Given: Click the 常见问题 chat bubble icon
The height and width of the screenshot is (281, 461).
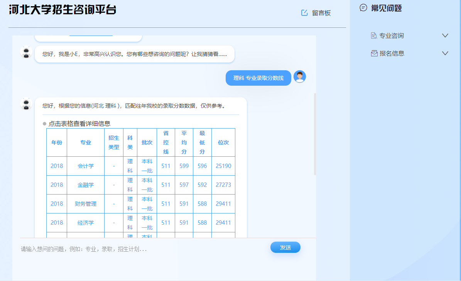Looking at the screenshot, I should (x=363, y=8).
